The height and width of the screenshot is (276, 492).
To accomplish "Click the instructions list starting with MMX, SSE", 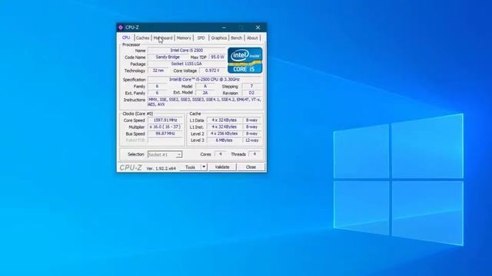I will click(204, 102).
